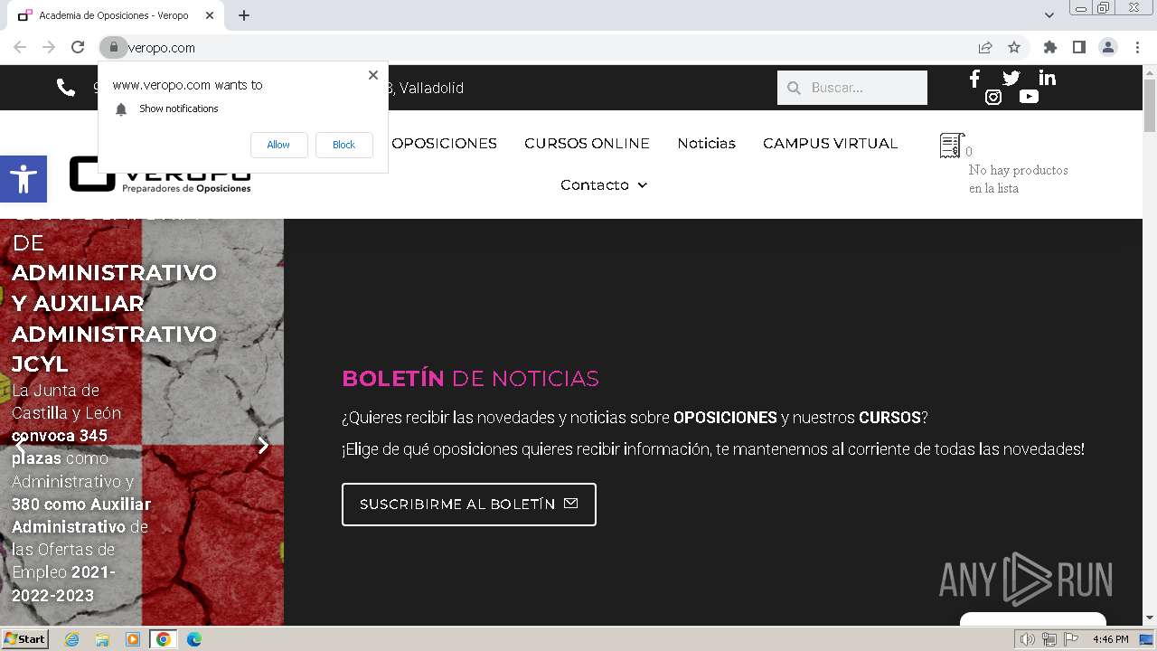1157x651 pixels.
Task: Click the 4:46 PM taskbar clock
Action: [x=1110, y=639]
